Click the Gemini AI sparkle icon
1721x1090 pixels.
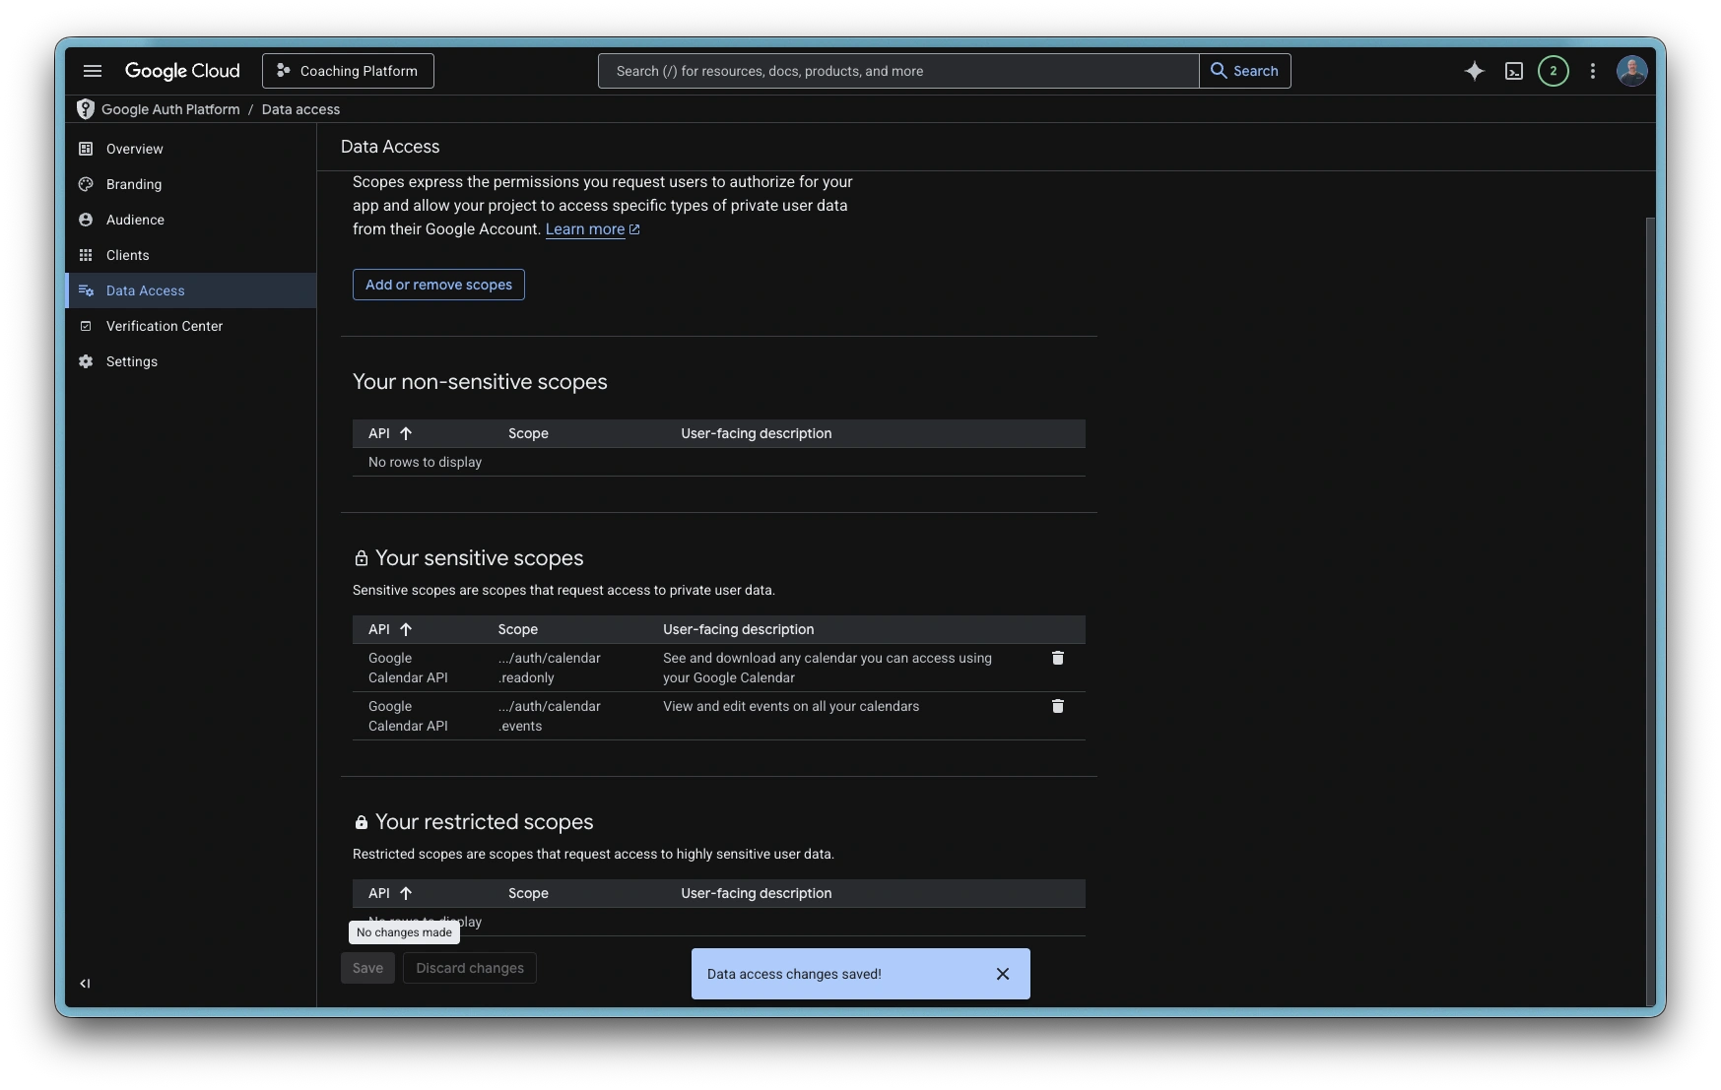click(x=1474, y=71)
